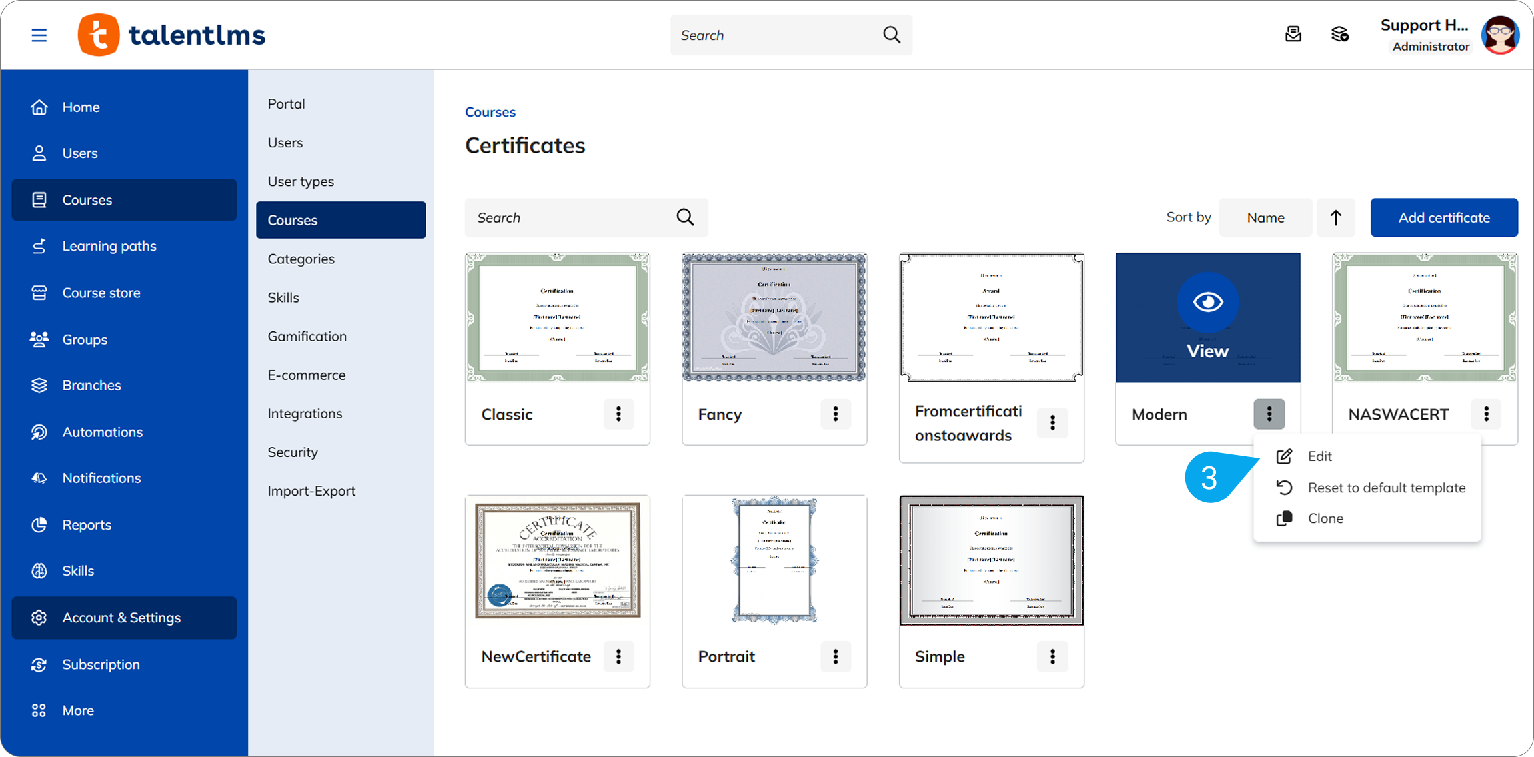The image size is (1534, 757).
Task: Click the messages inbox icon
Action: [x=1293, y=35]
